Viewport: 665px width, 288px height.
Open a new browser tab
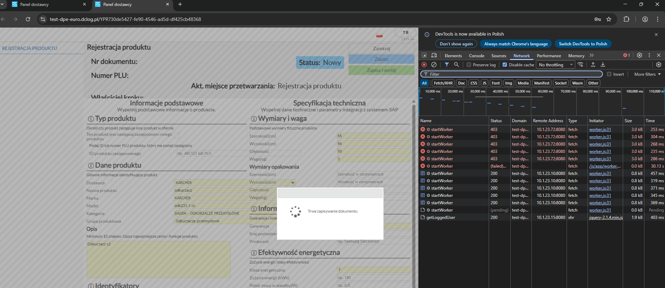180,4
